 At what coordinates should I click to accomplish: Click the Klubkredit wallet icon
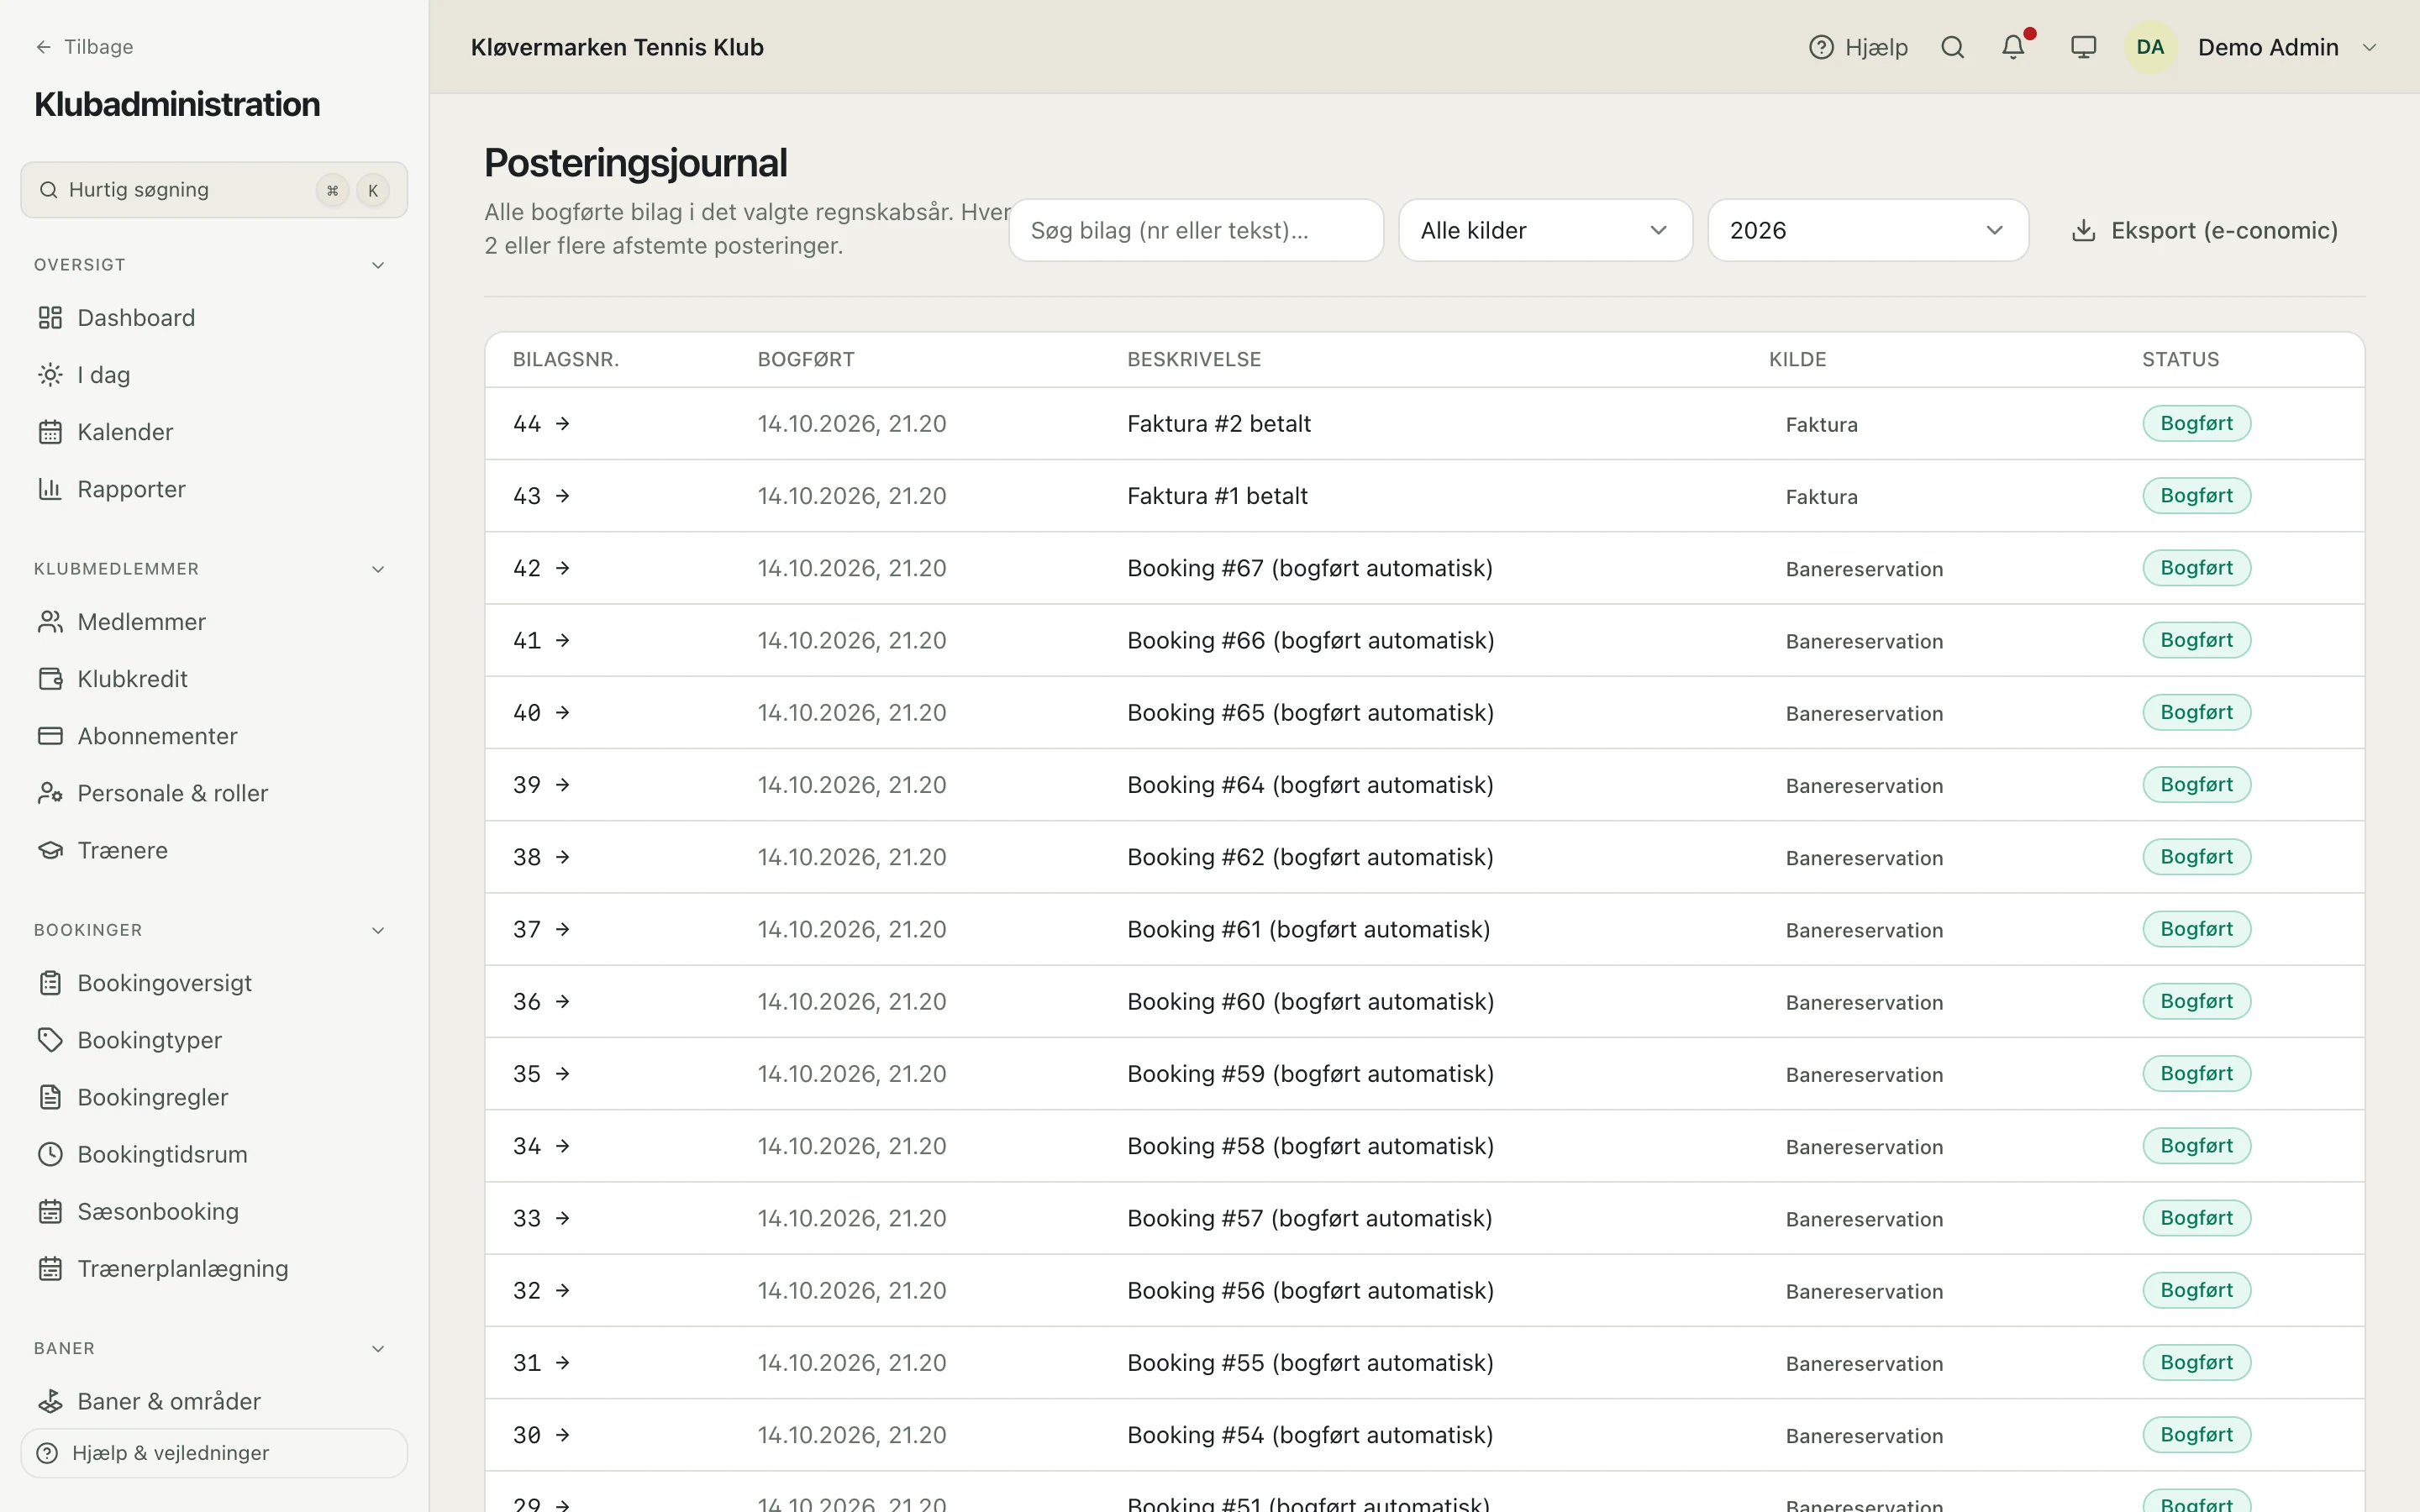point(50,678)
